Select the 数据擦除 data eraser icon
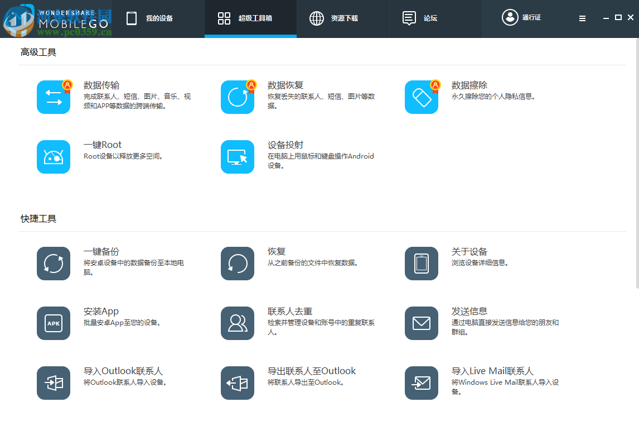Screen dimensions: 639x421 click(x=422, y=97)
